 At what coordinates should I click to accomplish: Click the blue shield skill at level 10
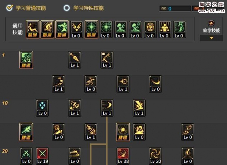point(42,108)
